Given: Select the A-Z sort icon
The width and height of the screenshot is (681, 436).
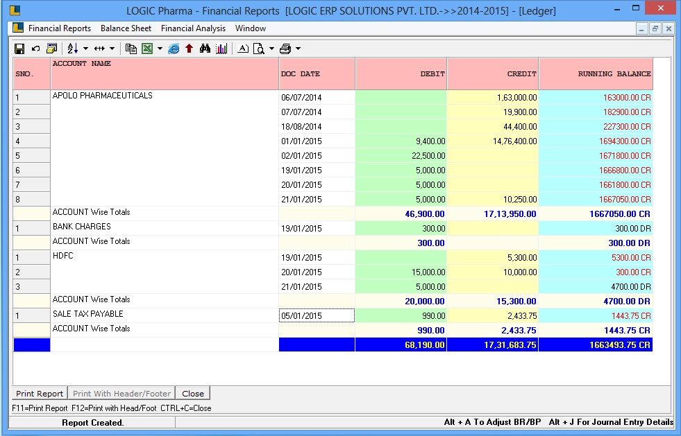Looking at the screenshot, I should pos(72,49).
